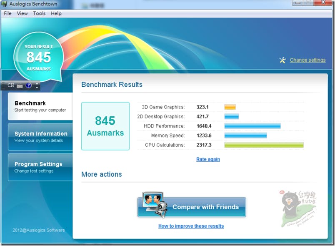Click the CPU Calculations label

[165, 145]
